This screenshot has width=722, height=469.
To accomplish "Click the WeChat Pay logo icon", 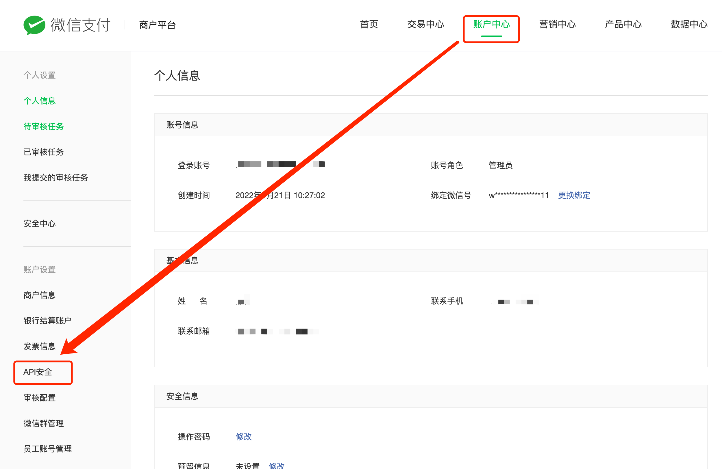I will [34, 25].
